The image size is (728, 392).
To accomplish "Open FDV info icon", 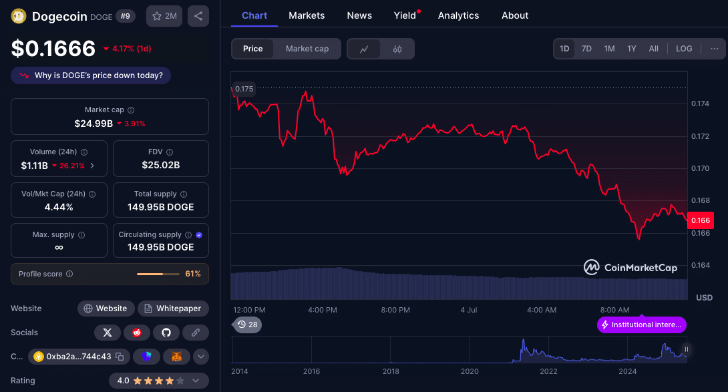I will (x=170, y=152).
